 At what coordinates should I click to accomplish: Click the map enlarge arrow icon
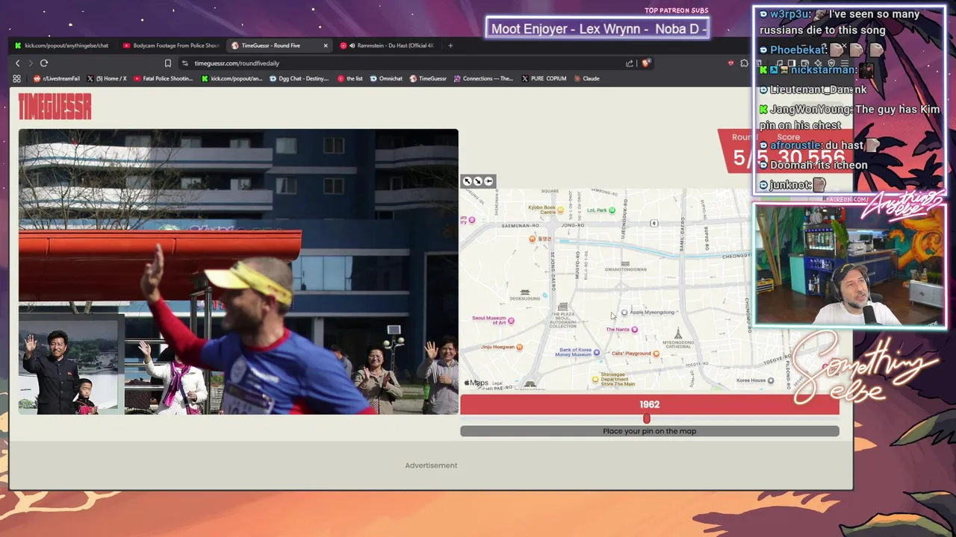(478, 181)
